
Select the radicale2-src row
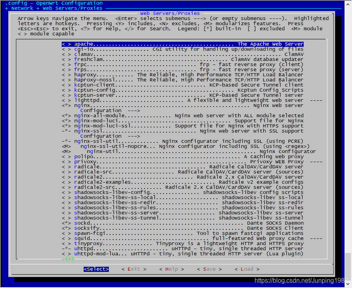click(183, 188)
